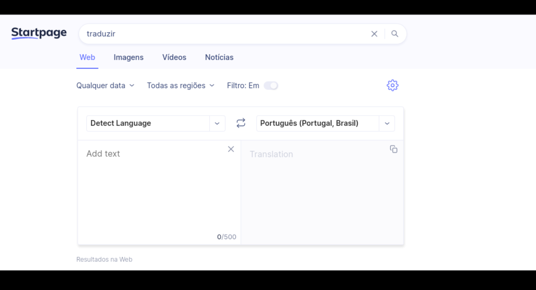Click the Translation output area
The image size is (536, 290).
point(322,192)
